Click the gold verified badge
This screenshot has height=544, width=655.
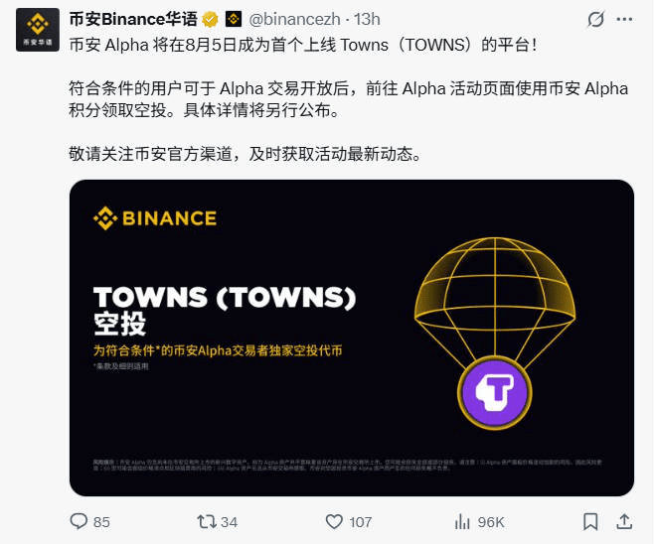(210, 19)
